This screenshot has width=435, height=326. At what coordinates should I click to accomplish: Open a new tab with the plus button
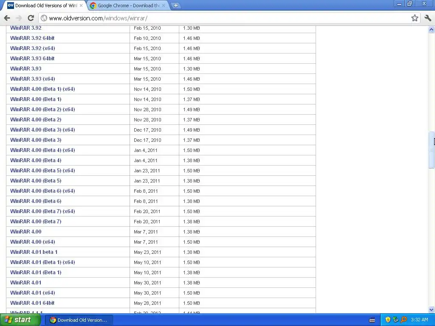[x=175, y=5]
